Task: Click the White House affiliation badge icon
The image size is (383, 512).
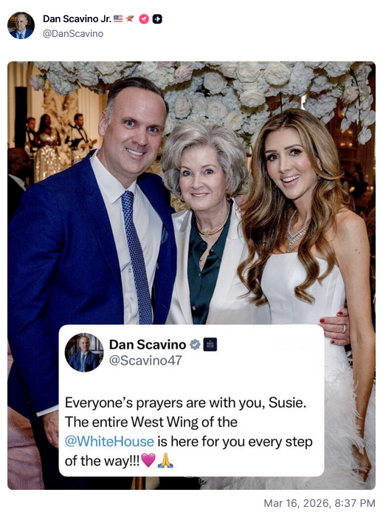Action: point(210,344)
